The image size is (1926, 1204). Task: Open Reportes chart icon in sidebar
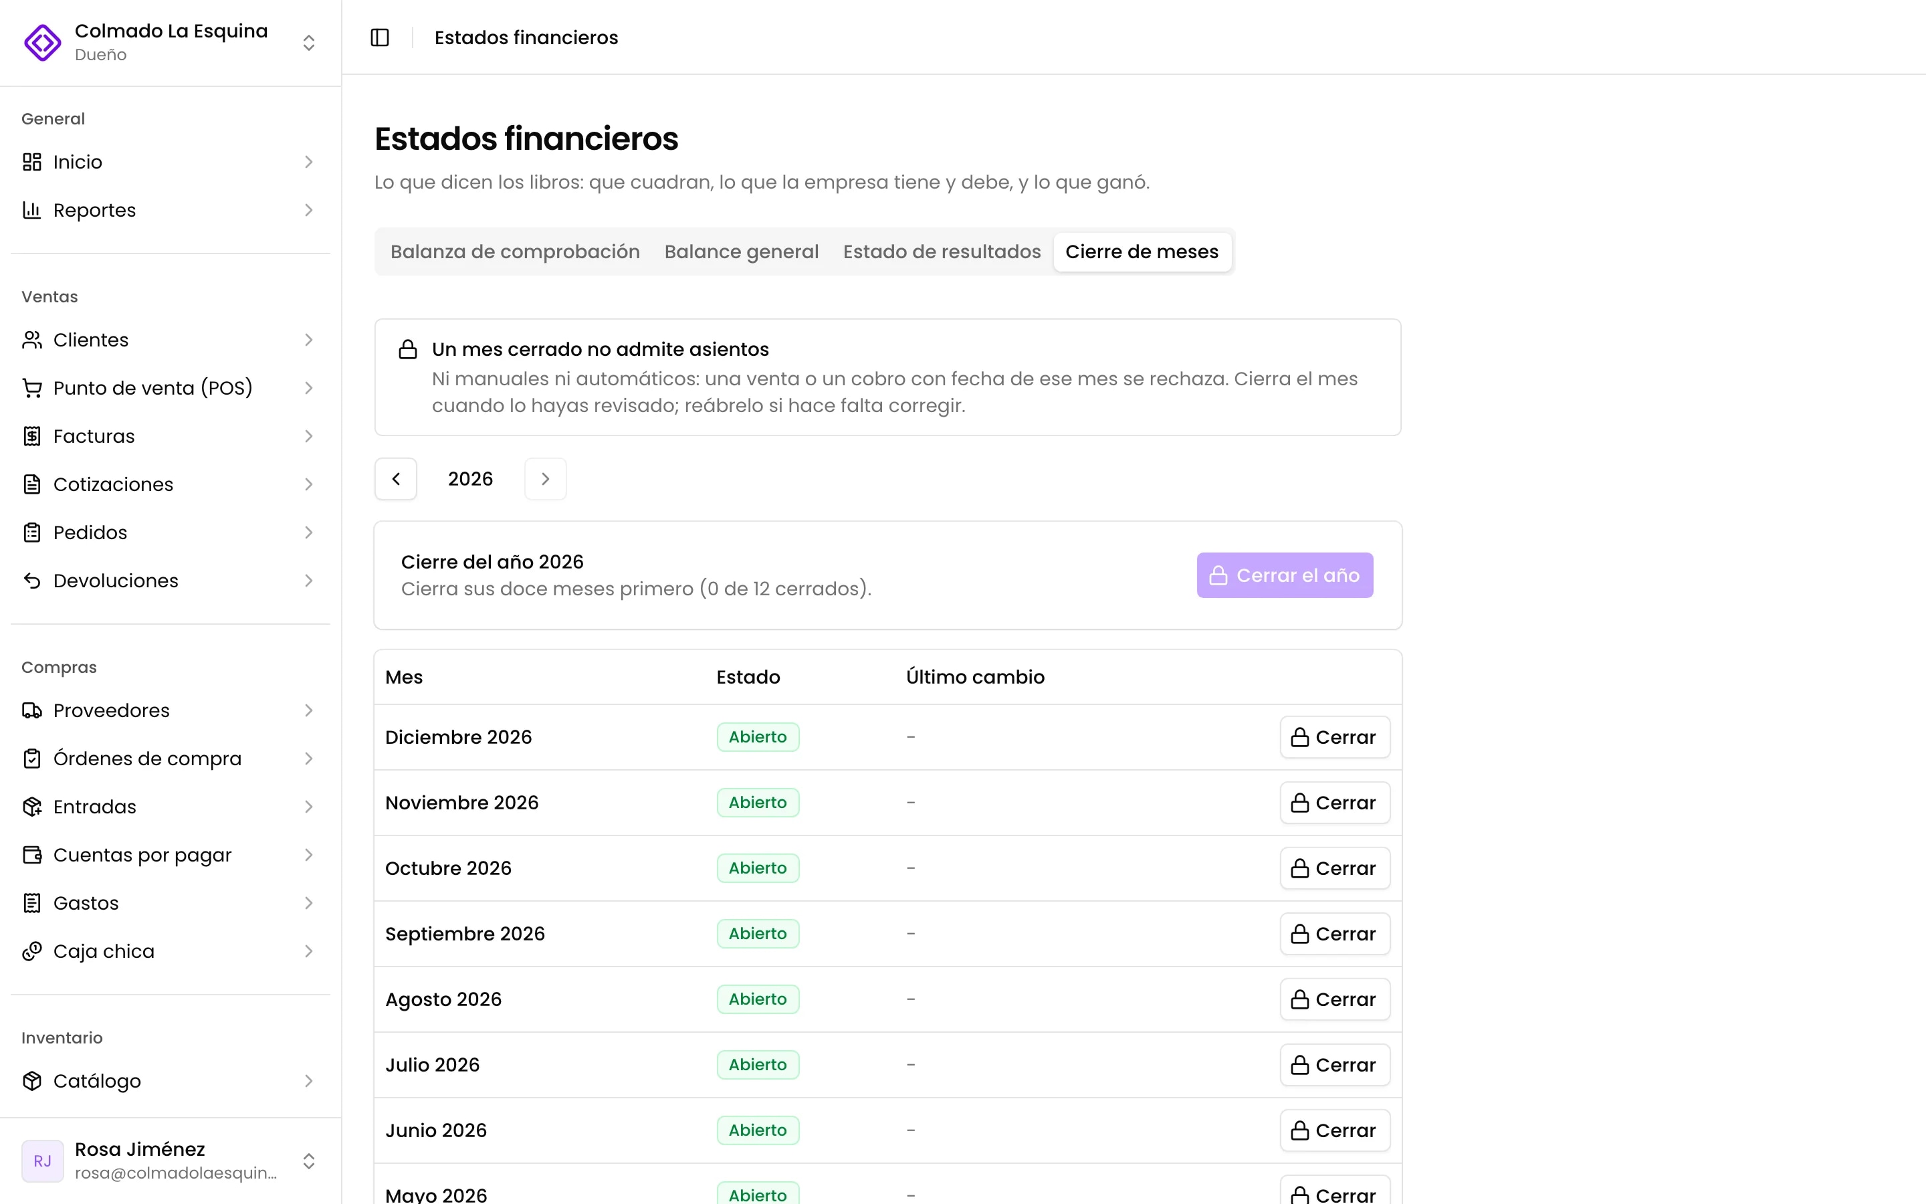32,210
